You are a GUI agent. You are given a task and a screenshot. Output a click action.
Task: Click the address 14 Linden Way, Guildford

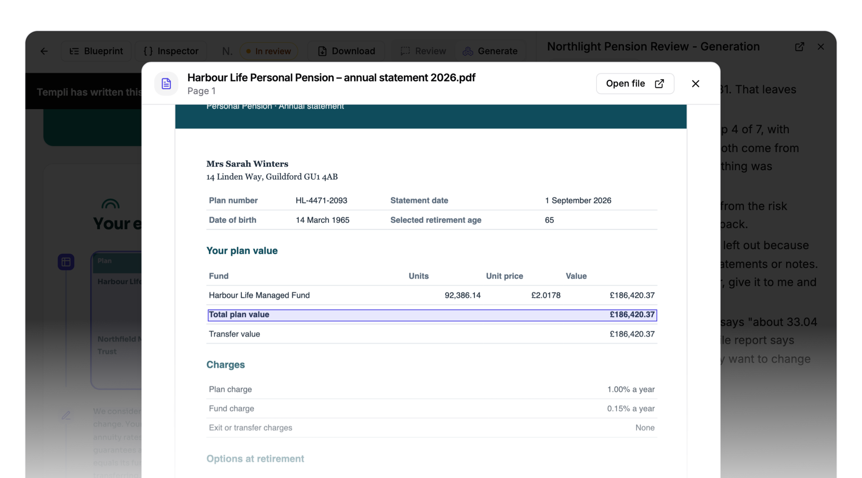coord(272,177)
